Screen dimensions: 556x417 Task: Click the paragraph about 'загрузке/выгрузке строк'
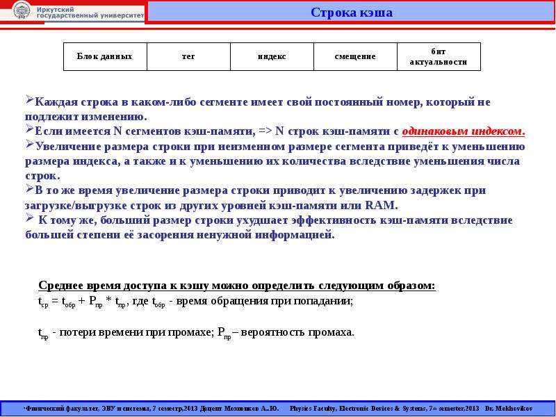[x=255, y=198]
